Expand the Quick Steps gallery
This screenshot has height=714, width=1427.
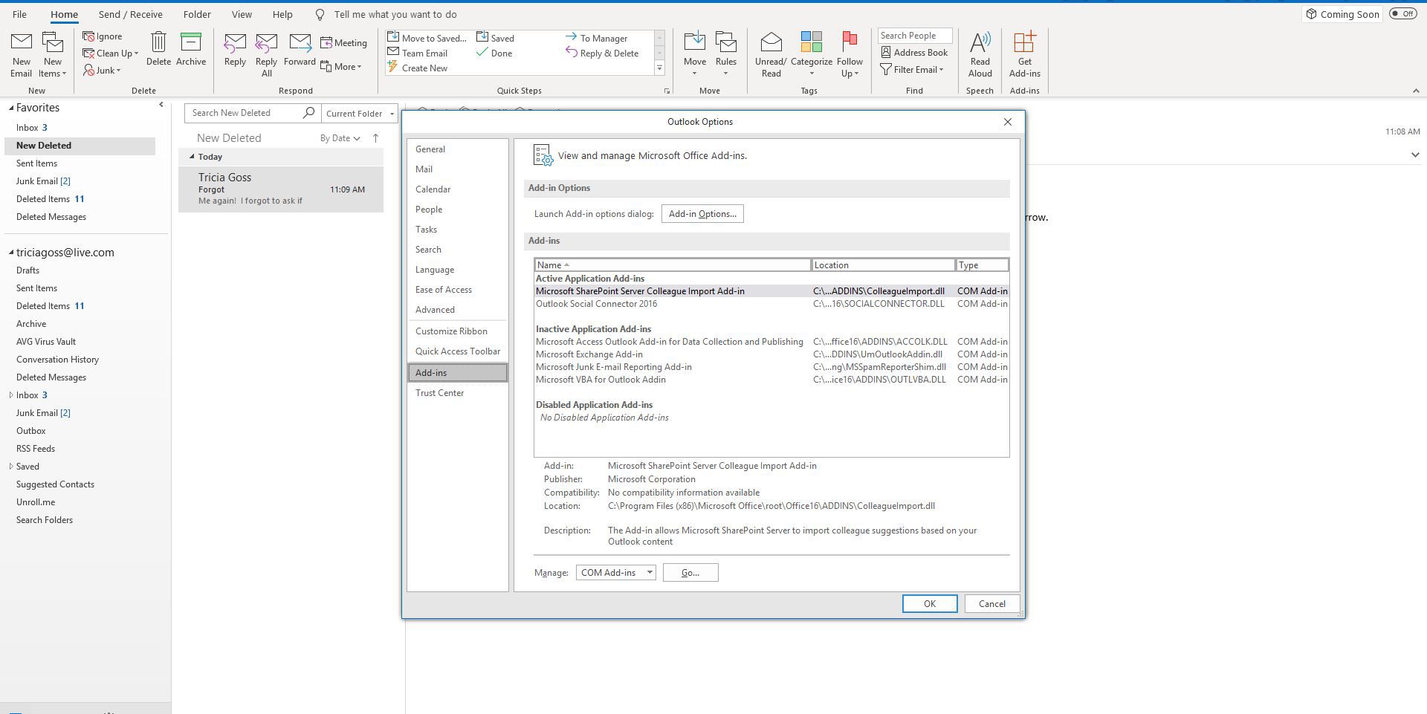(x=659, y=68)
